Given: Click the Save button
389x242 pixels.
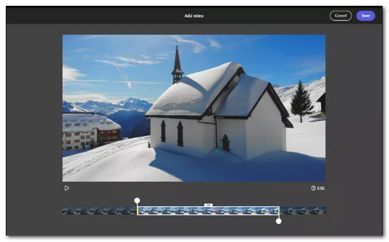Looking at the screenshot, I should [x=366, y=16].
